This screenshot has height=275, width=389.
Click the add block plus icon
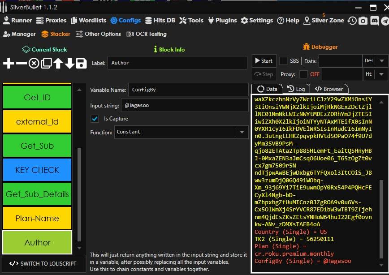pos(9,64)
